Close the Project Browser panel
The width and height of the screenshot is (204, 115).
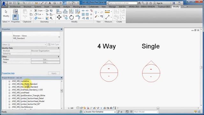pyautogui.click(x=62, y=78)
